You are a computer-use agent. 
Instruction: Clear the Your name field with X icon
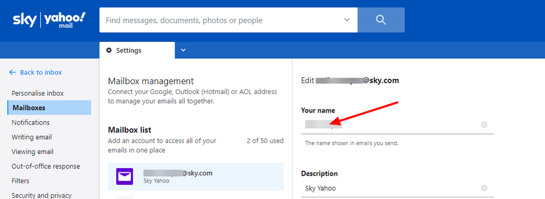pyautogui.click(x=484, y=125)
